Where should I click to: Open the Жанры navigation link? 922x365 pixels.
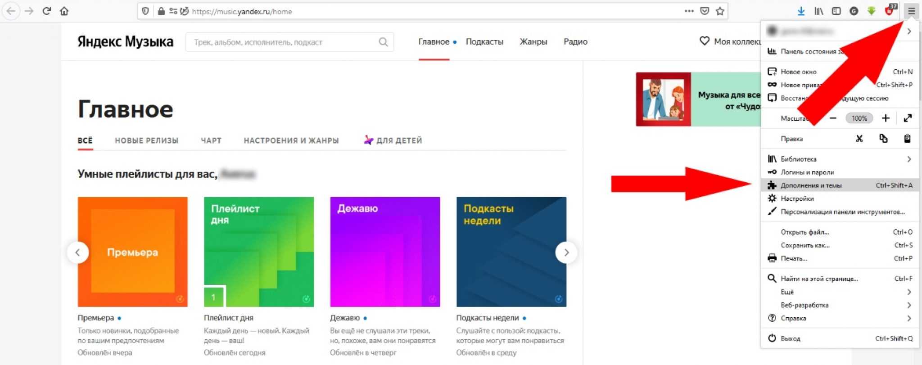pyautogui.click(x=533, y=41)
